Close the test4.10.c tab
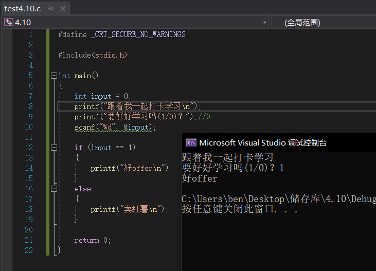This screenshot has height=271, width=376. [x=63, y=9]
